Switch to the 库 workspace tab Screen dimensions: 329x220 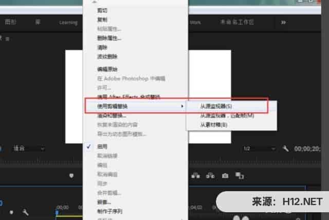[x=38, y=22]
